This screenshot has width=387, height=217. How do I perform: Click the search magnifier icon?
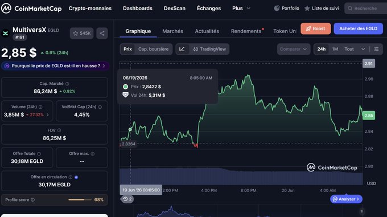click(350, 9)
